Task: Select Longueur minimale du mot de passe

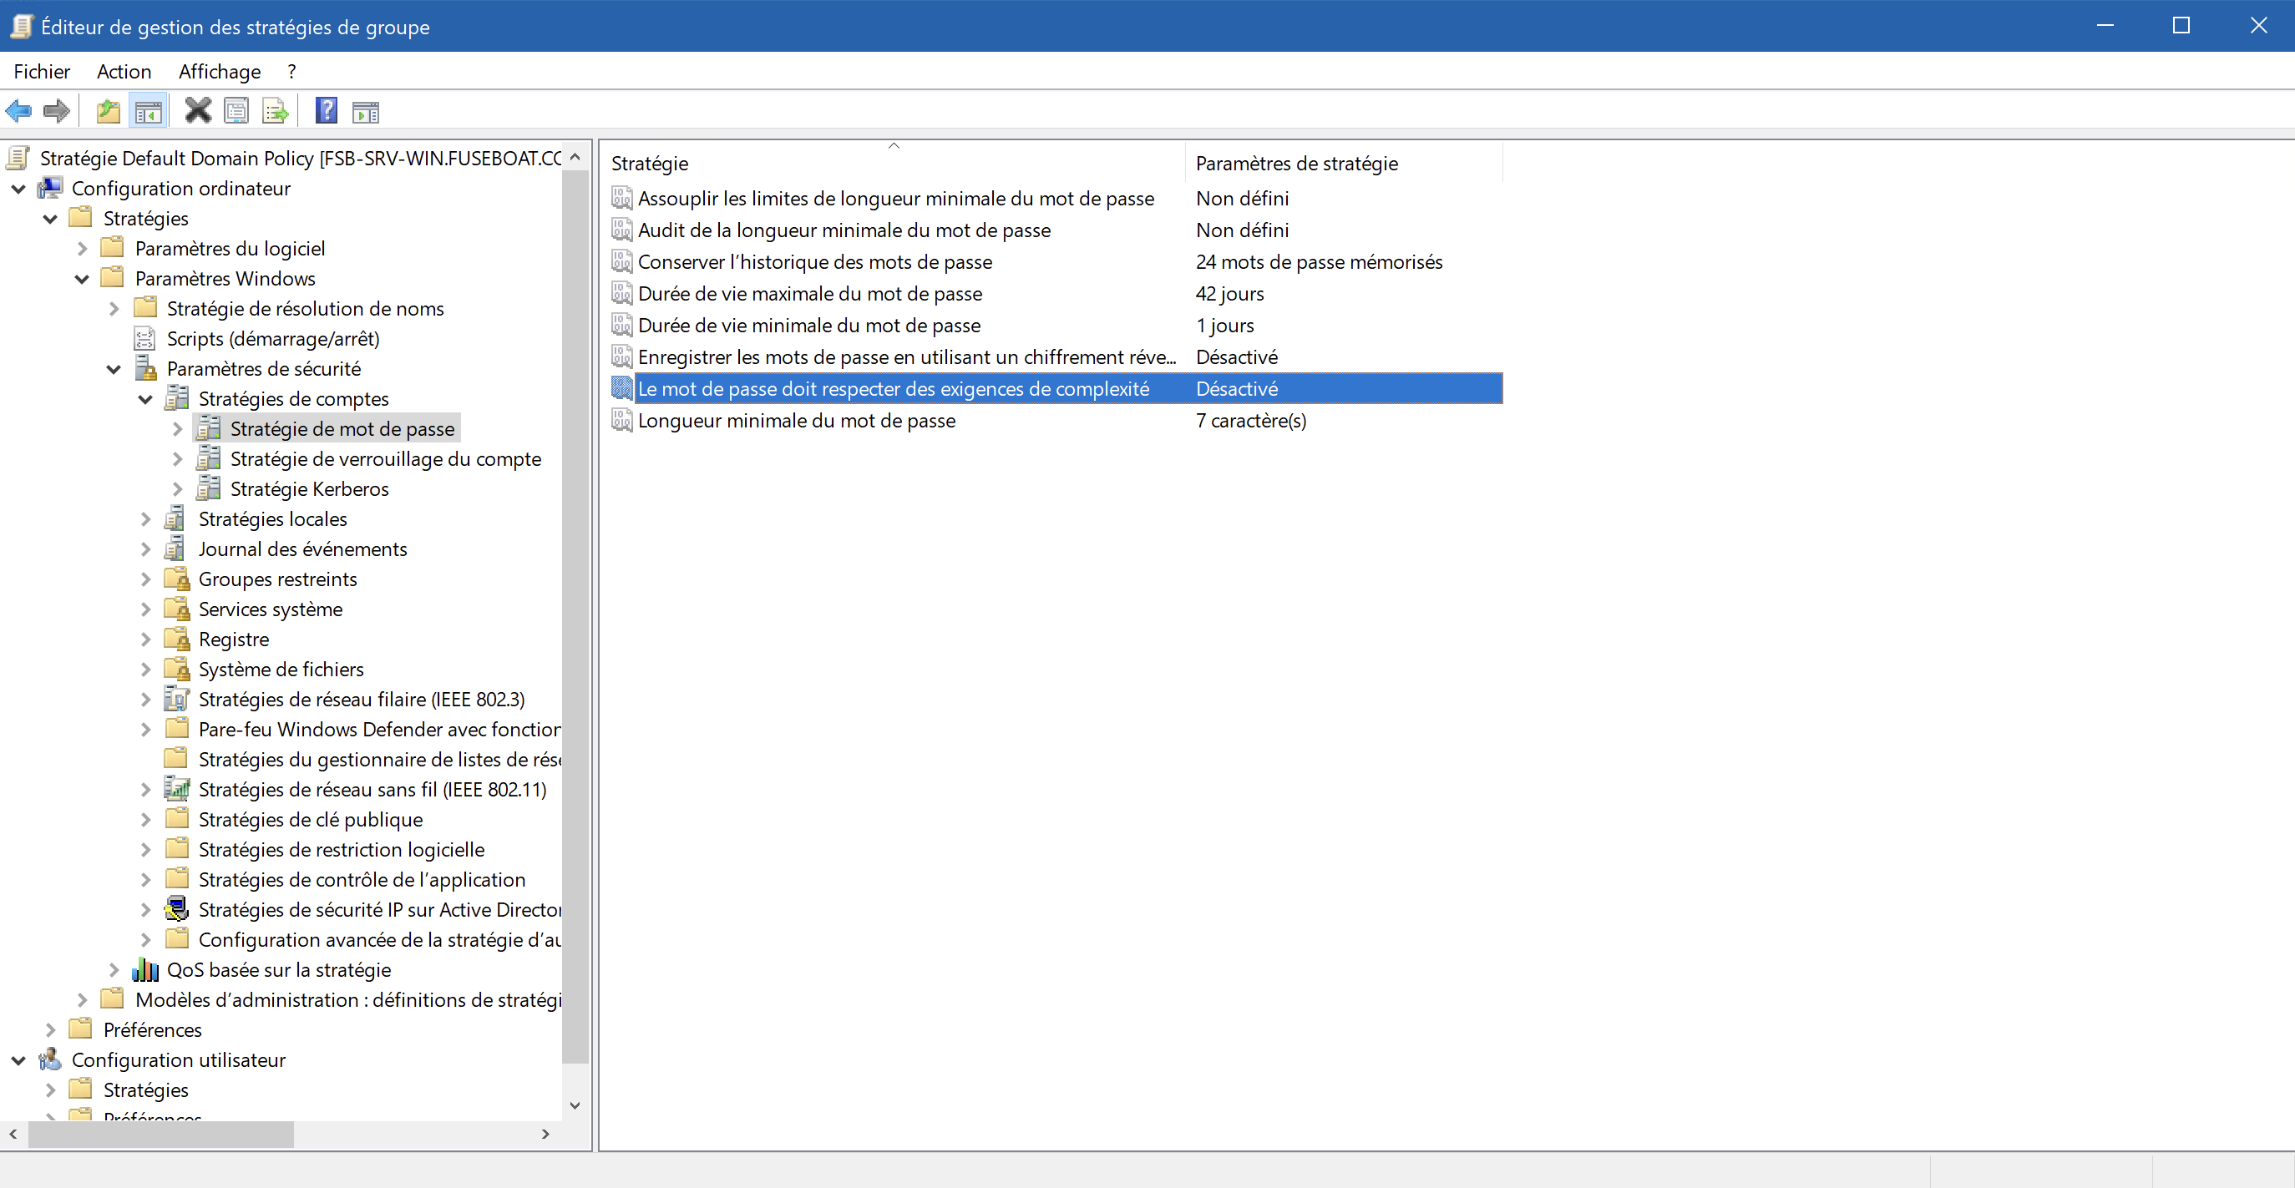Action: tap(797, 420)
